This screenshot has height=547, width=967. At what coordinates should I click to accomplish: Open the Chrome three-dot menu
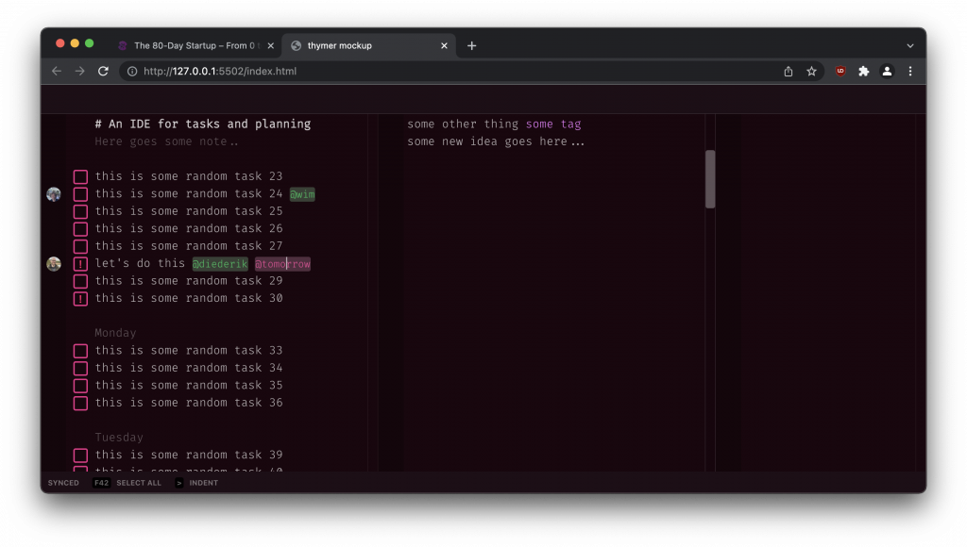click(x=910, y=72)
